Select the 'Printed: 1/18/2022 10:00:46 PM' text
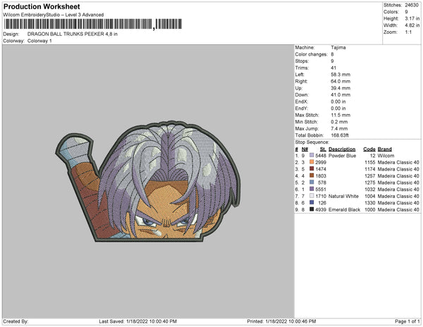The height and width of the screenshot is (327, 423). (281, 321)
